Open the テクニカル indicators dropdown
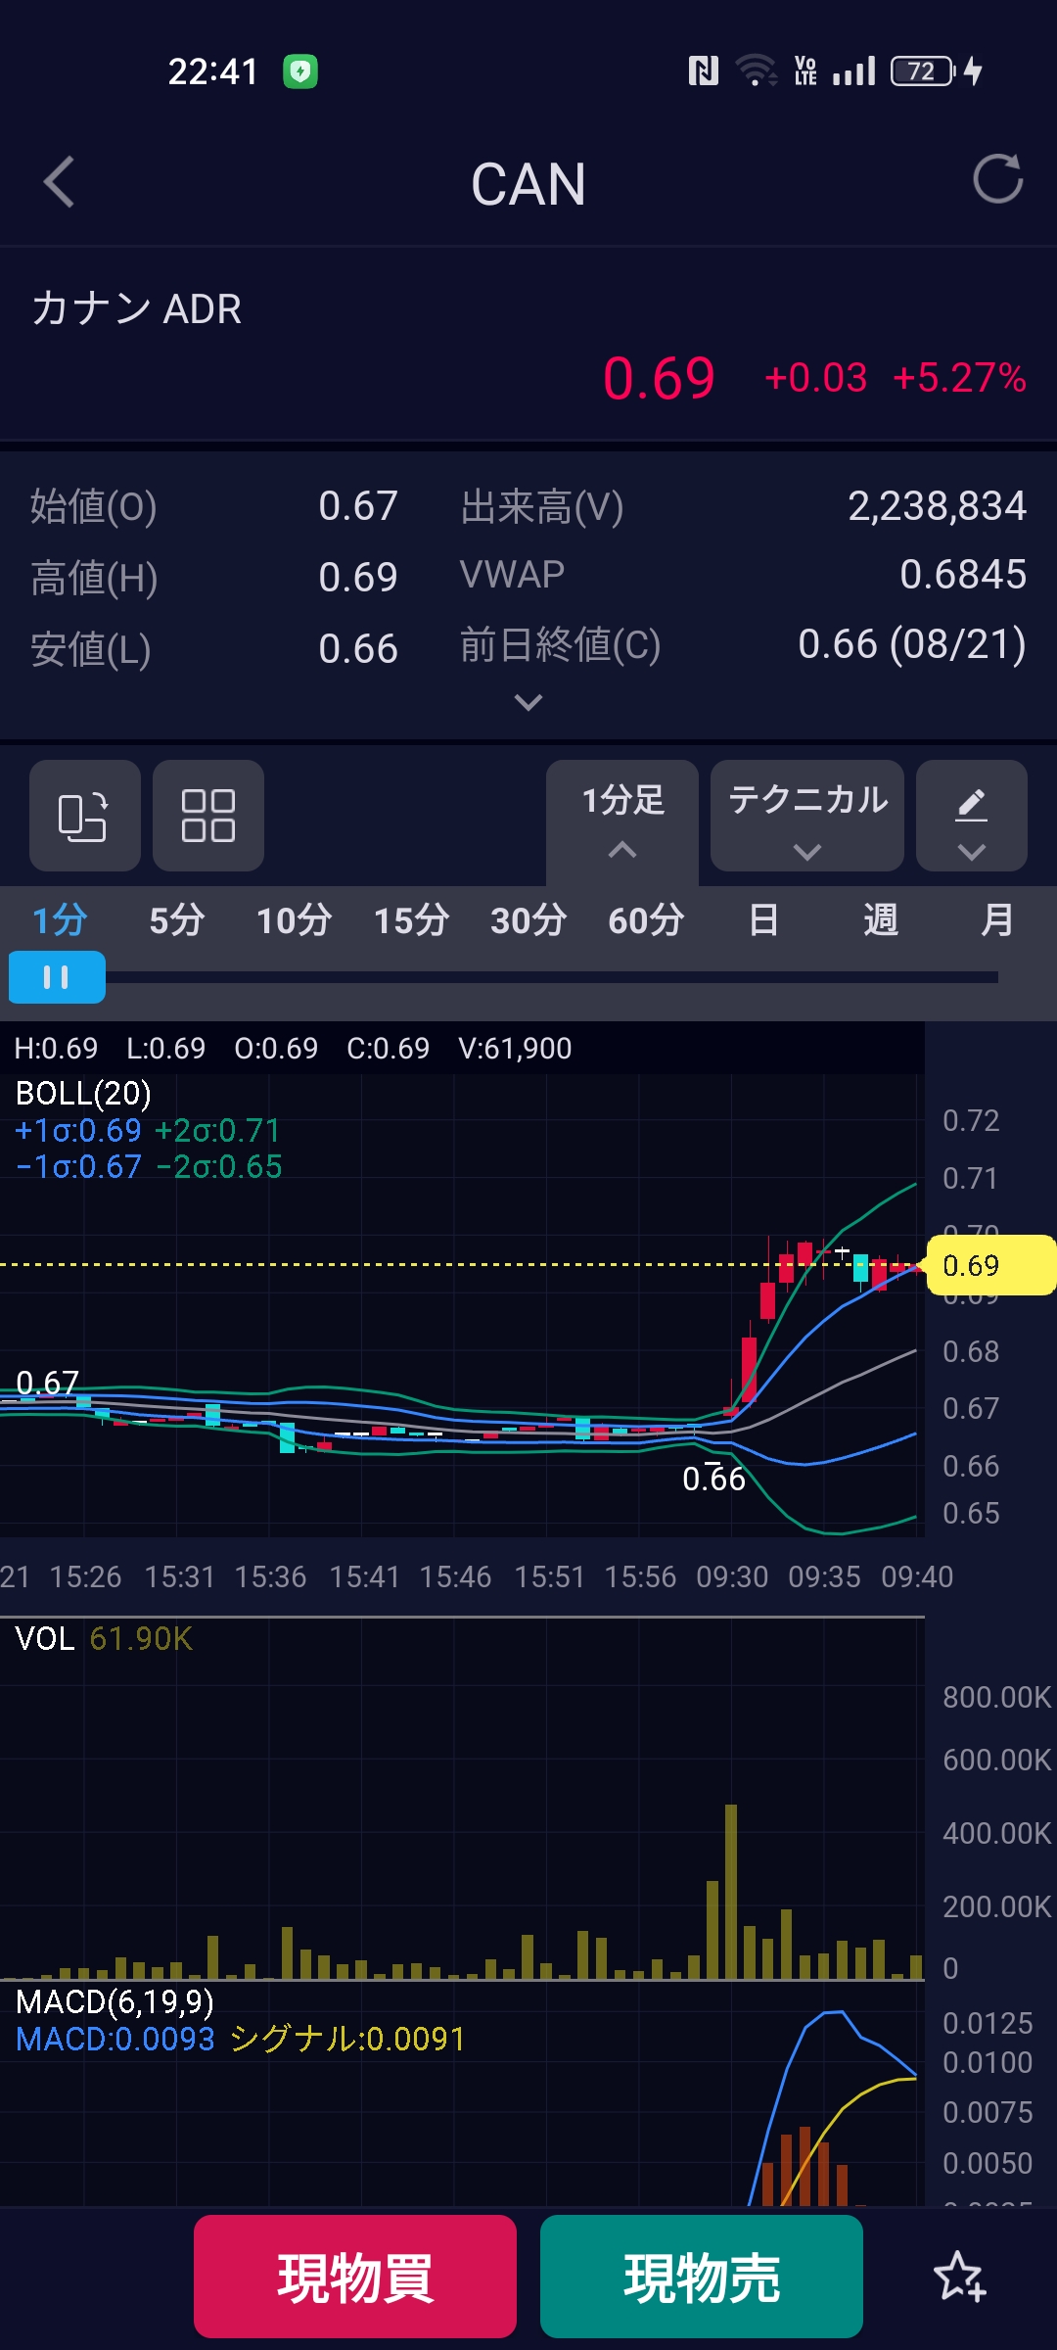The width and height of the screenshot is (1057, 2350). pyautogui.click(x=807, y=816)
